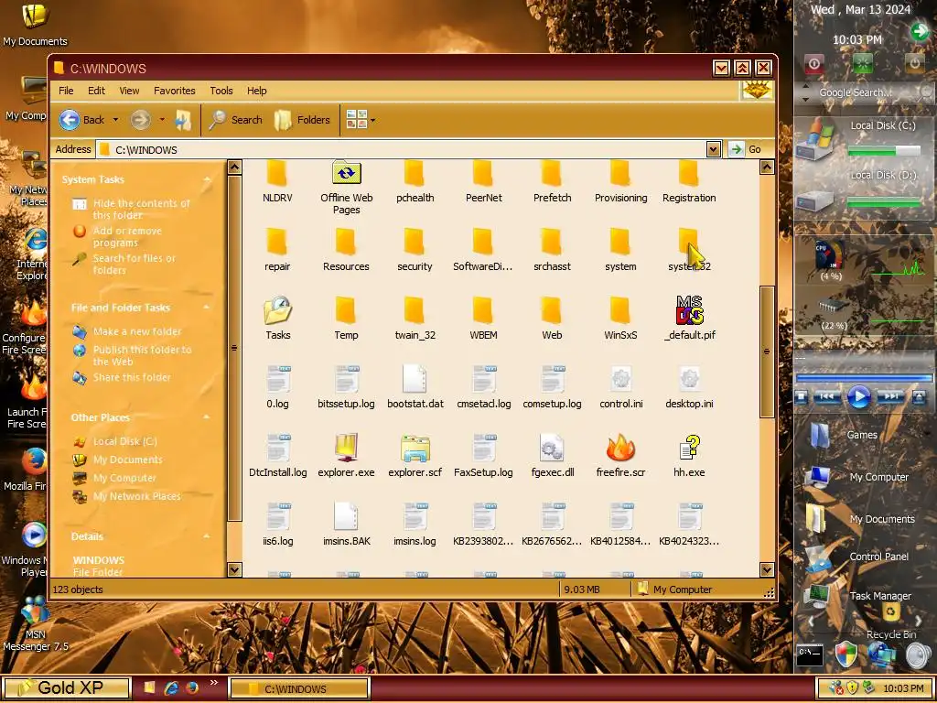Screen dimensions: 937x703
Task: Open the Tools menu
Action: 221,91
